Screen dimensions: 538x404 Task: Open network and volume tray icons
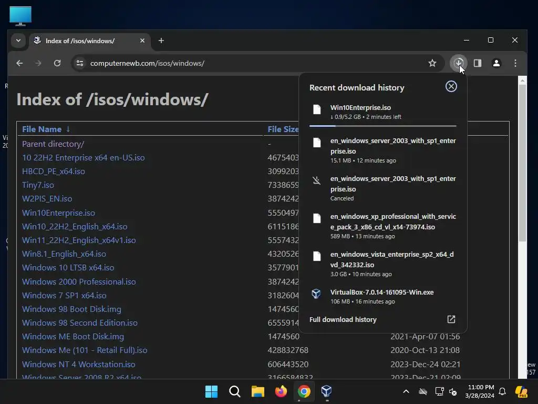tap(446, 391)
